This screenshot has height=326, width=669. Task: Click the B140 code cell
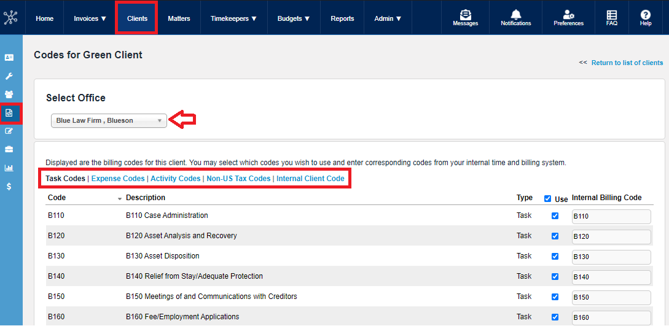57,276
